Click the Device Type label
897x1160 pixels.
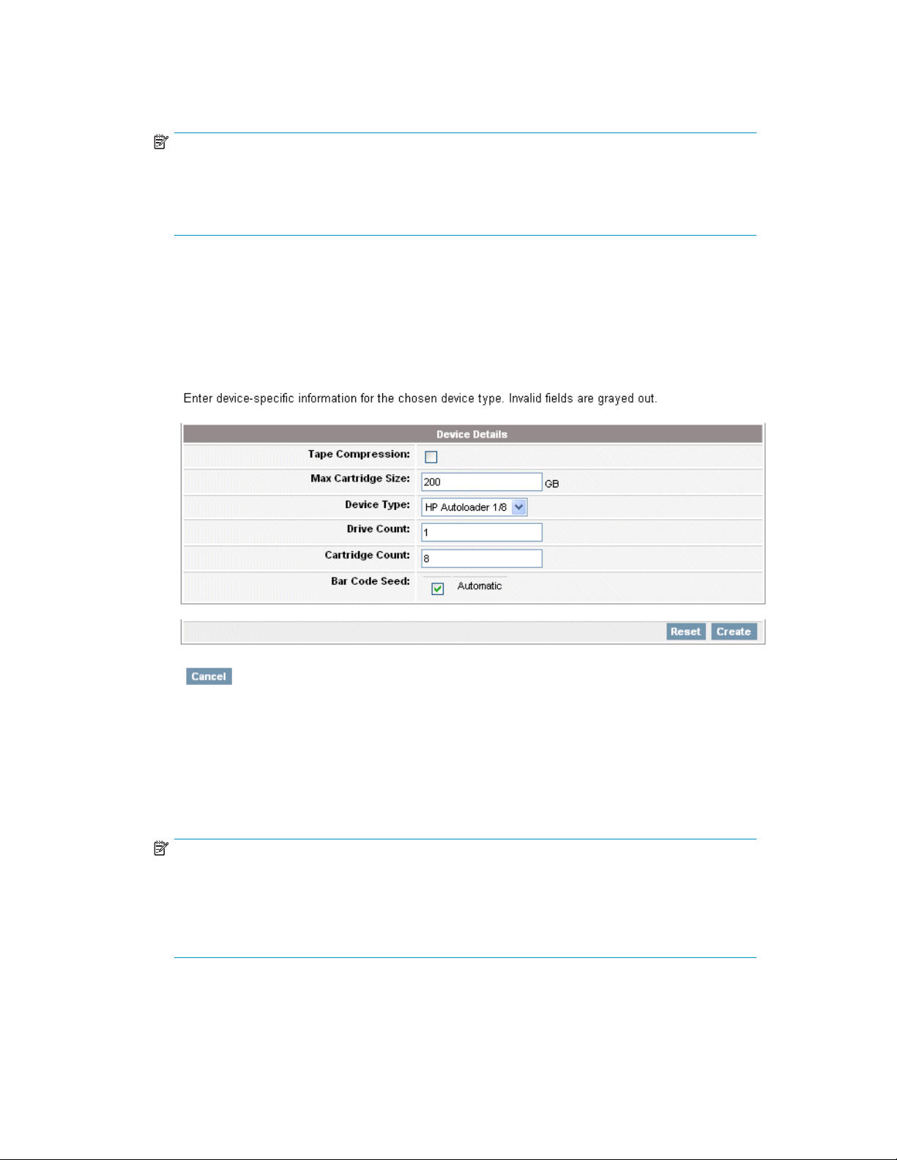378,505
